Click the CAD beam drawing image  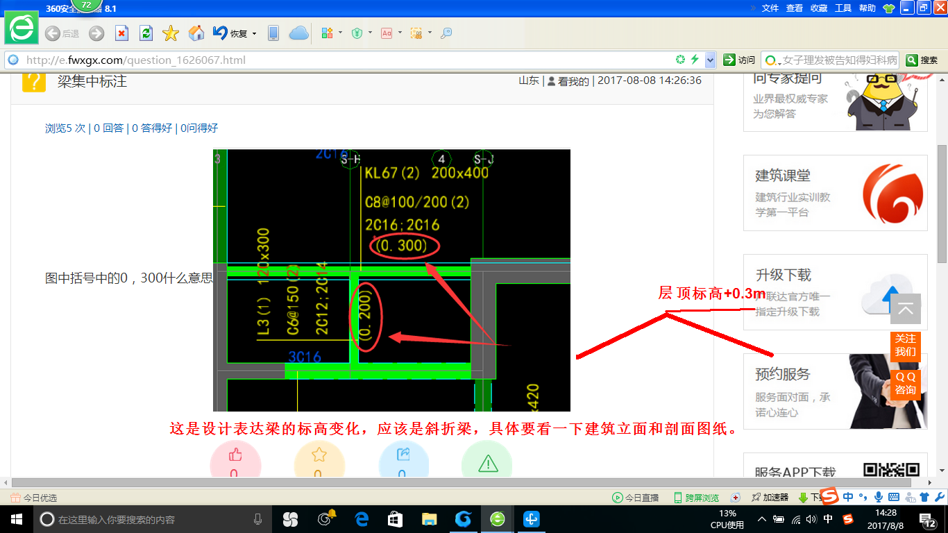point(391,280)
